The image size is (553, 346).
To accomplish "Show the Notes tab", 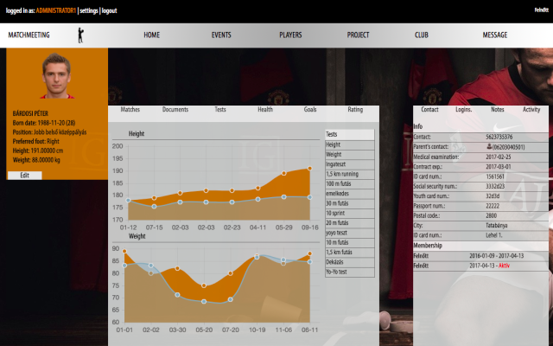I will 497,110.
